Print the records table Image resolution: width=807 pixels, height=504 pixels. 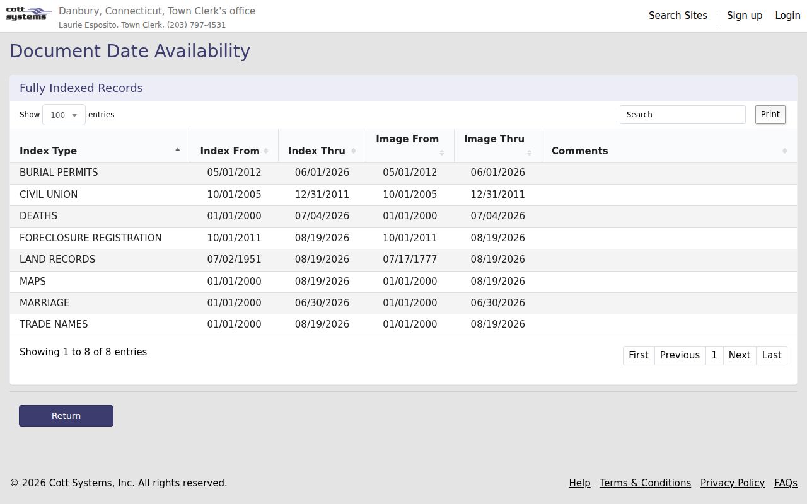[770, 115]
